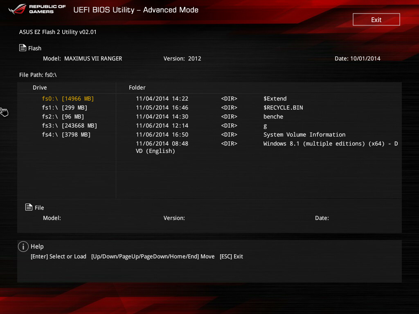Click the date 11/06/2014 16:50
419x314 pixels.
162,135
